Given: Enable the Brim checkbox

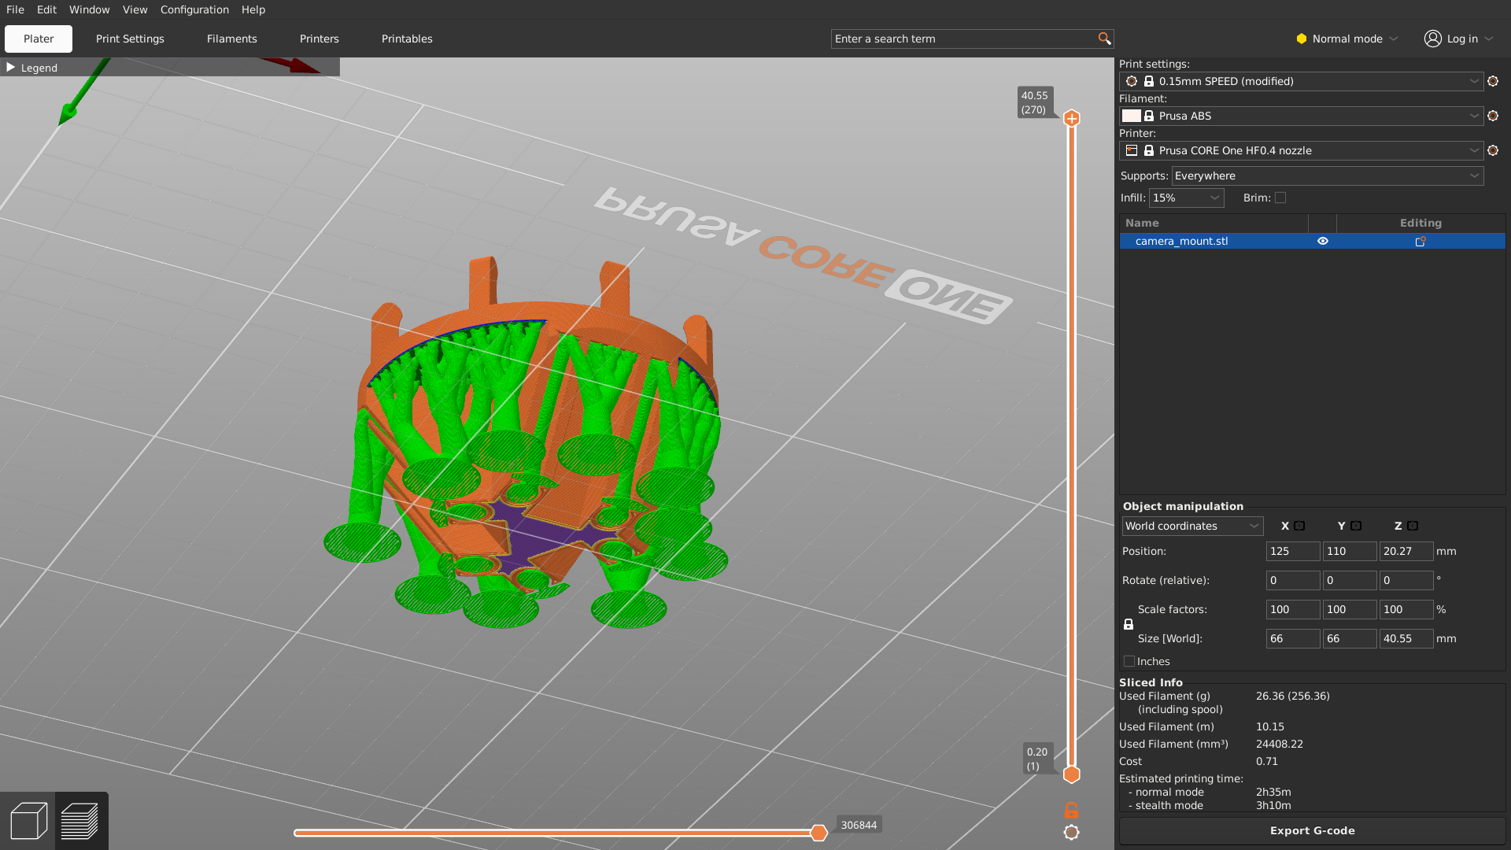Looking at the screenshot, I should coord(1280,198).
